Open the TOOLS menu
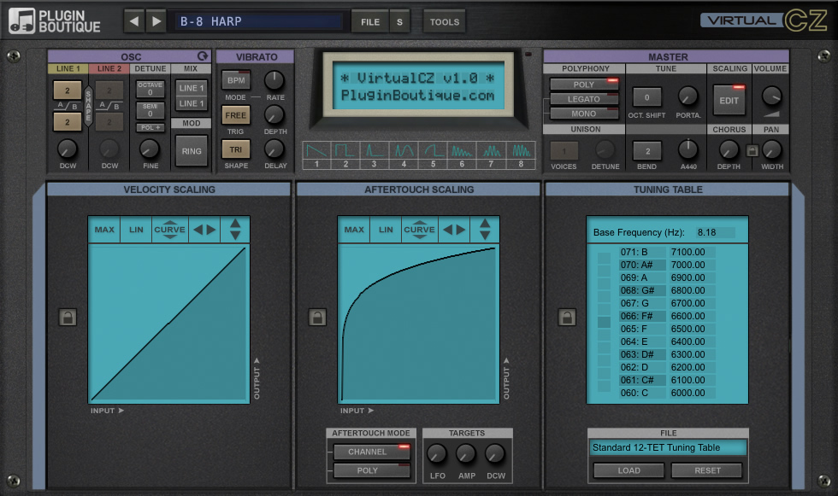Screen dimensions: 838x496 pos(444,21)
